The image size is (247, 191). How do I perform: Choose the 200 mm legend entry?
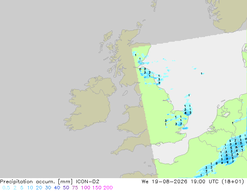(108, 188)
